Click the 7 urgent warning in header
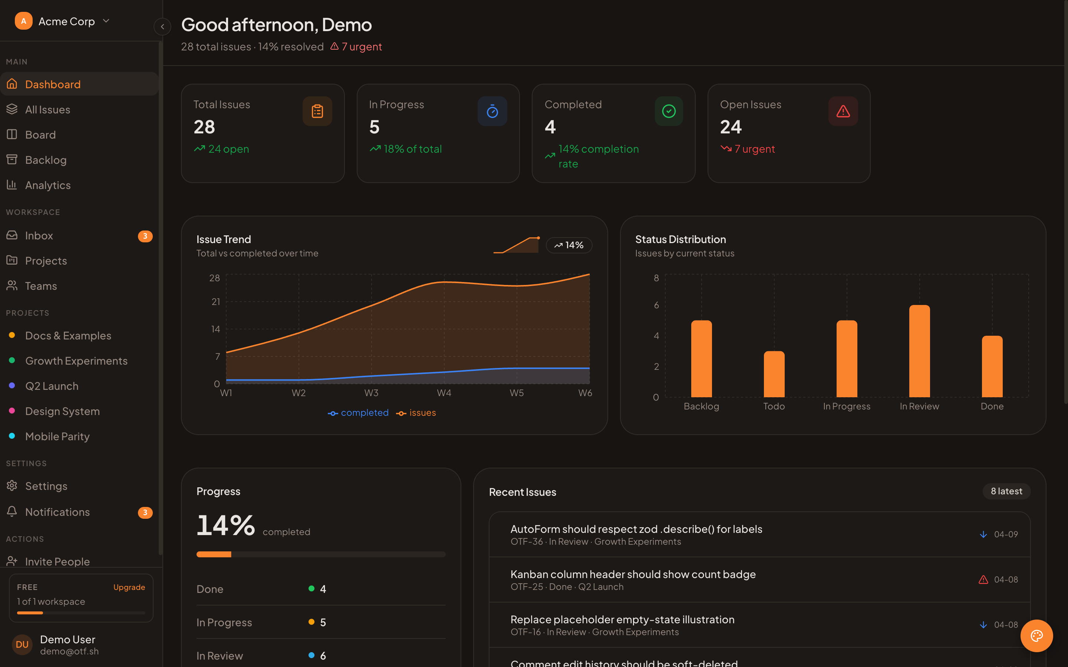This screenshot has height=667, width=1068. [x=356, y=46]
